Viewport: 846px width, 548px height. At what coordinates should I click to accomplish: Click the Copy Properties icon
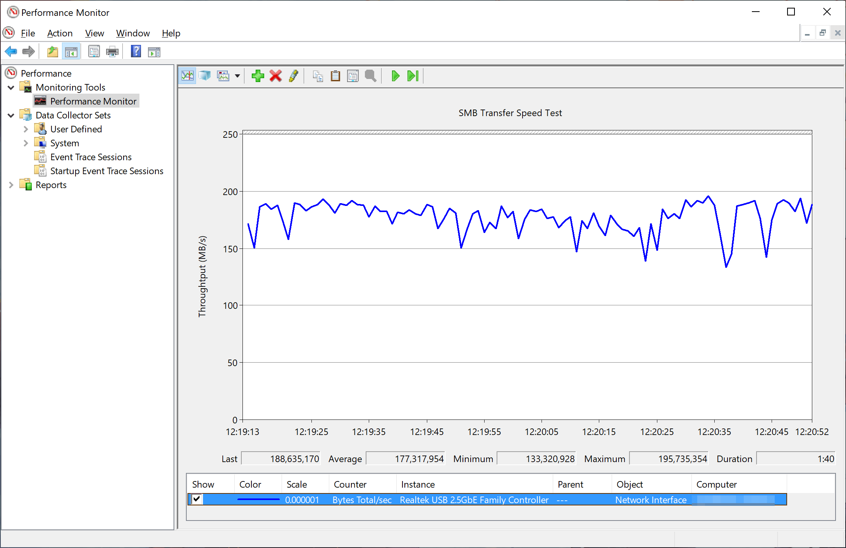click(x=318, y=76)
